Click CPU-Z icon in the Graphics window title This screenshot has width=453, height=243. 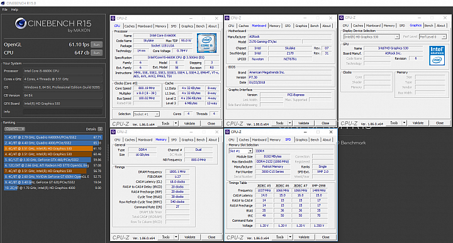[342, 18]
